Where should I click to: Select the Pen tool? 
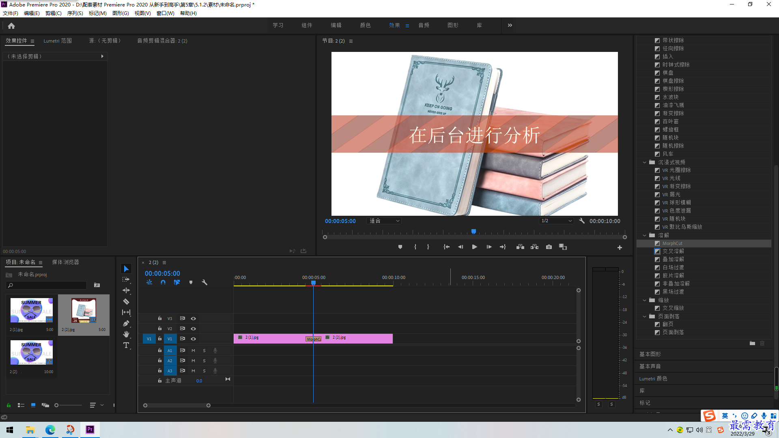(126, 323)
